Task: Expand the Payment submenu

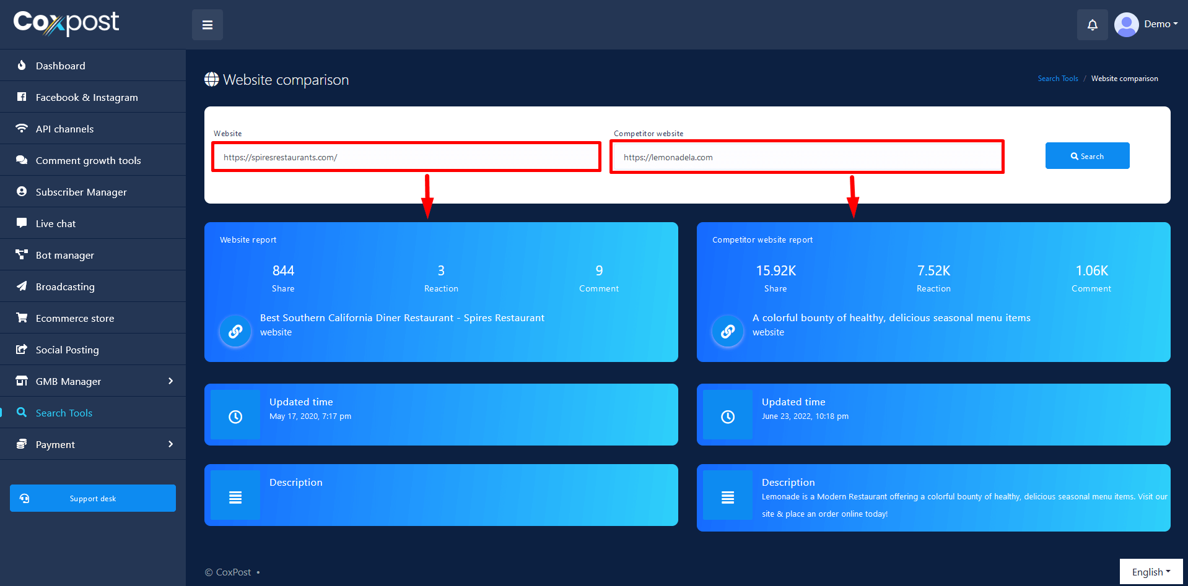Action: 93,444
